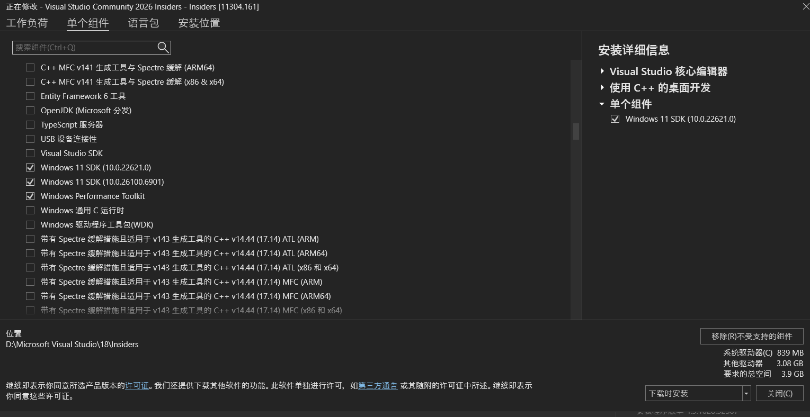Click the search magnifier icon
This screenshot has width=810, height=417.
pyautogui.click(x=163, y=47)
